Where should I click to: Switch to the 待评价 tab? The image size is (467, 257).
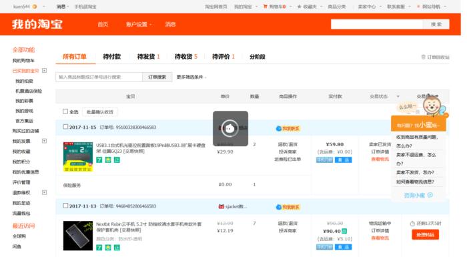223,57
